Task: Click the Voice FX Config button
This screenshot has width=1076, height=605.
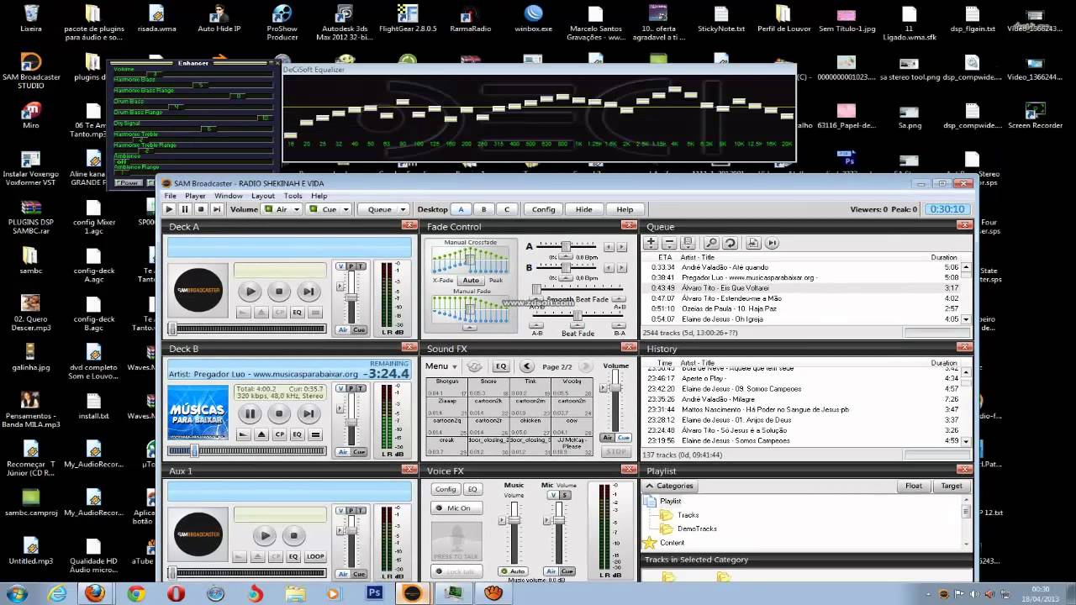Action: (x=446, y=489)
